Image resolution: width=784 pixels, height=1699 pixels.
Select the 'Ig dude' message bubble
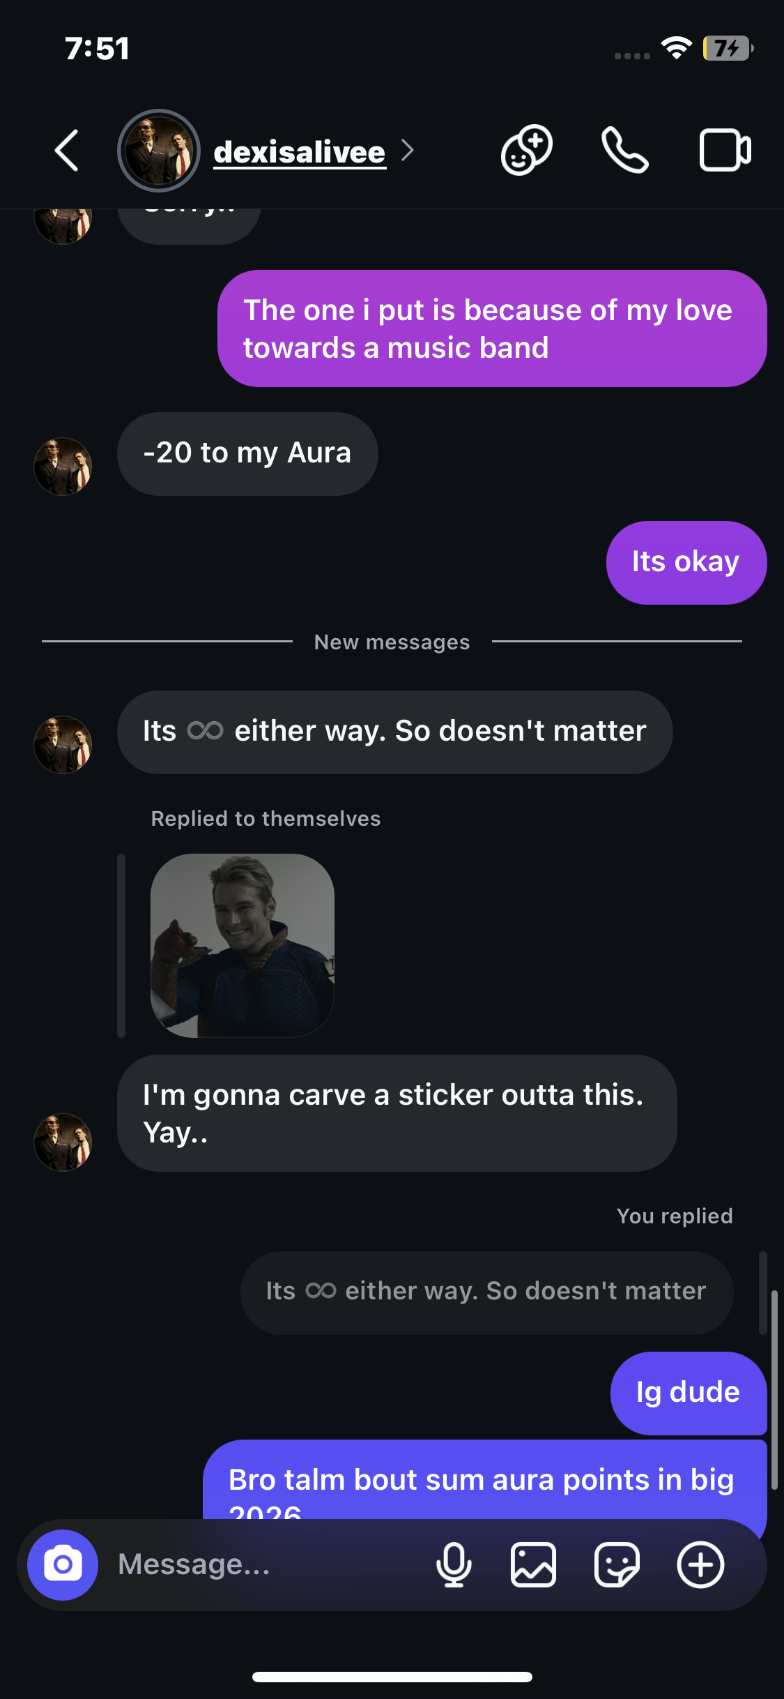click(x=689, y=1393)
